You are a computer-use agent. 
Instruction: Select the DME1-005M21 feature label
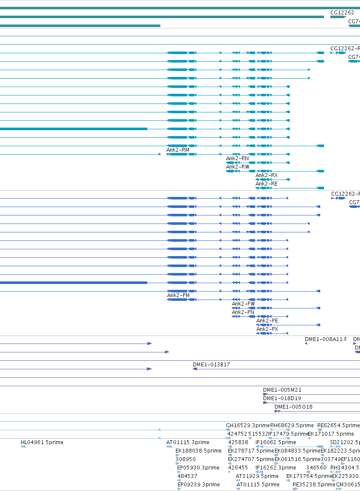tap(282, 390)
